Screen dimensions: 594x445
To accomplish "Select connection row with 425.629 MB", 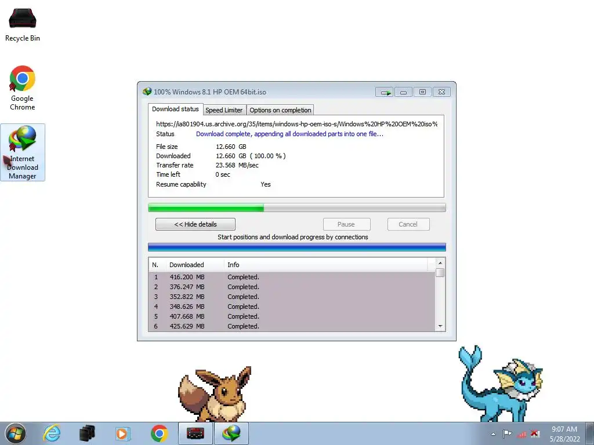I will [292, 326].
